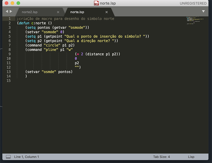Click the setvar "osmode" 0 line
The image size is (212, 163).
pos(45,32)
